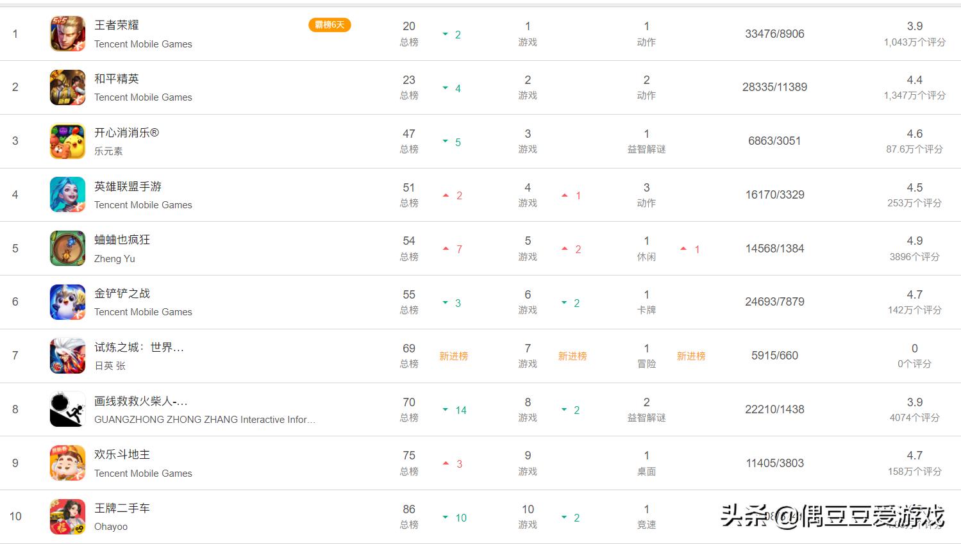
Task: Click the 试炼之城 game icon
Action: 67,356
